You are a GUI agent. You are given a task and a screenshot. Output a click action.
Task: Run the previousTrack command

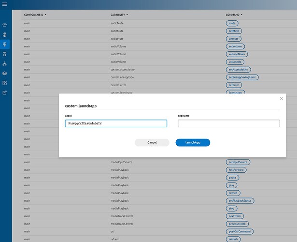(x=237, y=224)
